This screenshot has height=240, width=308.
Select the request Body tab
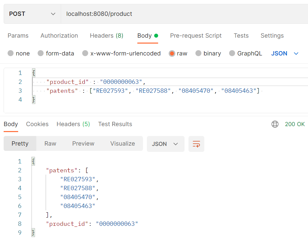pos(148,36)
